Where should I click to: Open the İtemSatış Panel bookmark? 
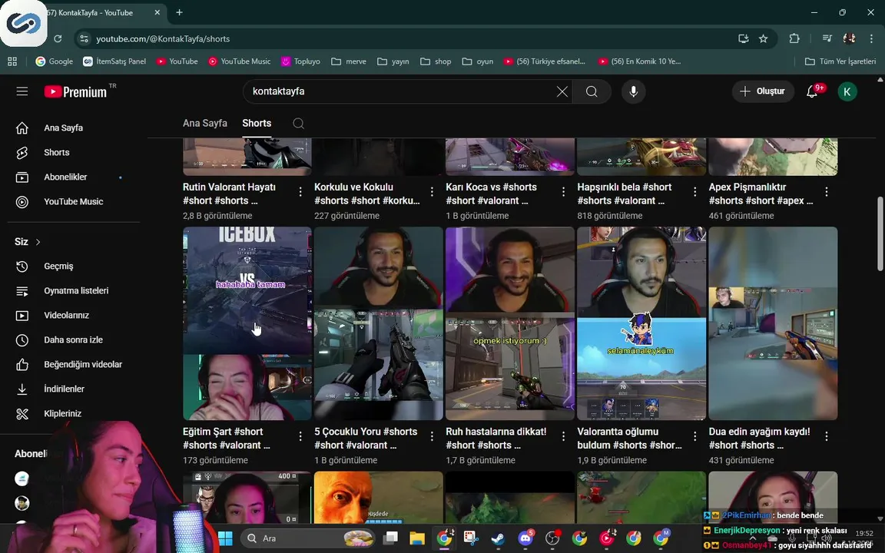tap(114, 61)
